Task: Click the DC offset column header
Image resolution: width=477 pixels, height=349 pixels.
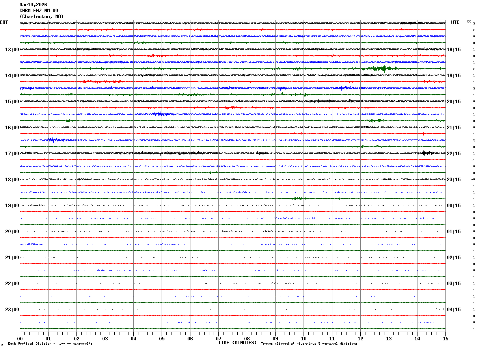Action: (x=469, y=21)
